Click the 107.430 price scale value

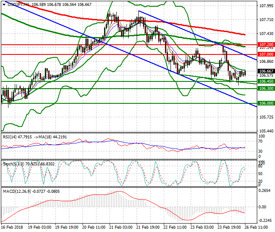tap(266, 34)
